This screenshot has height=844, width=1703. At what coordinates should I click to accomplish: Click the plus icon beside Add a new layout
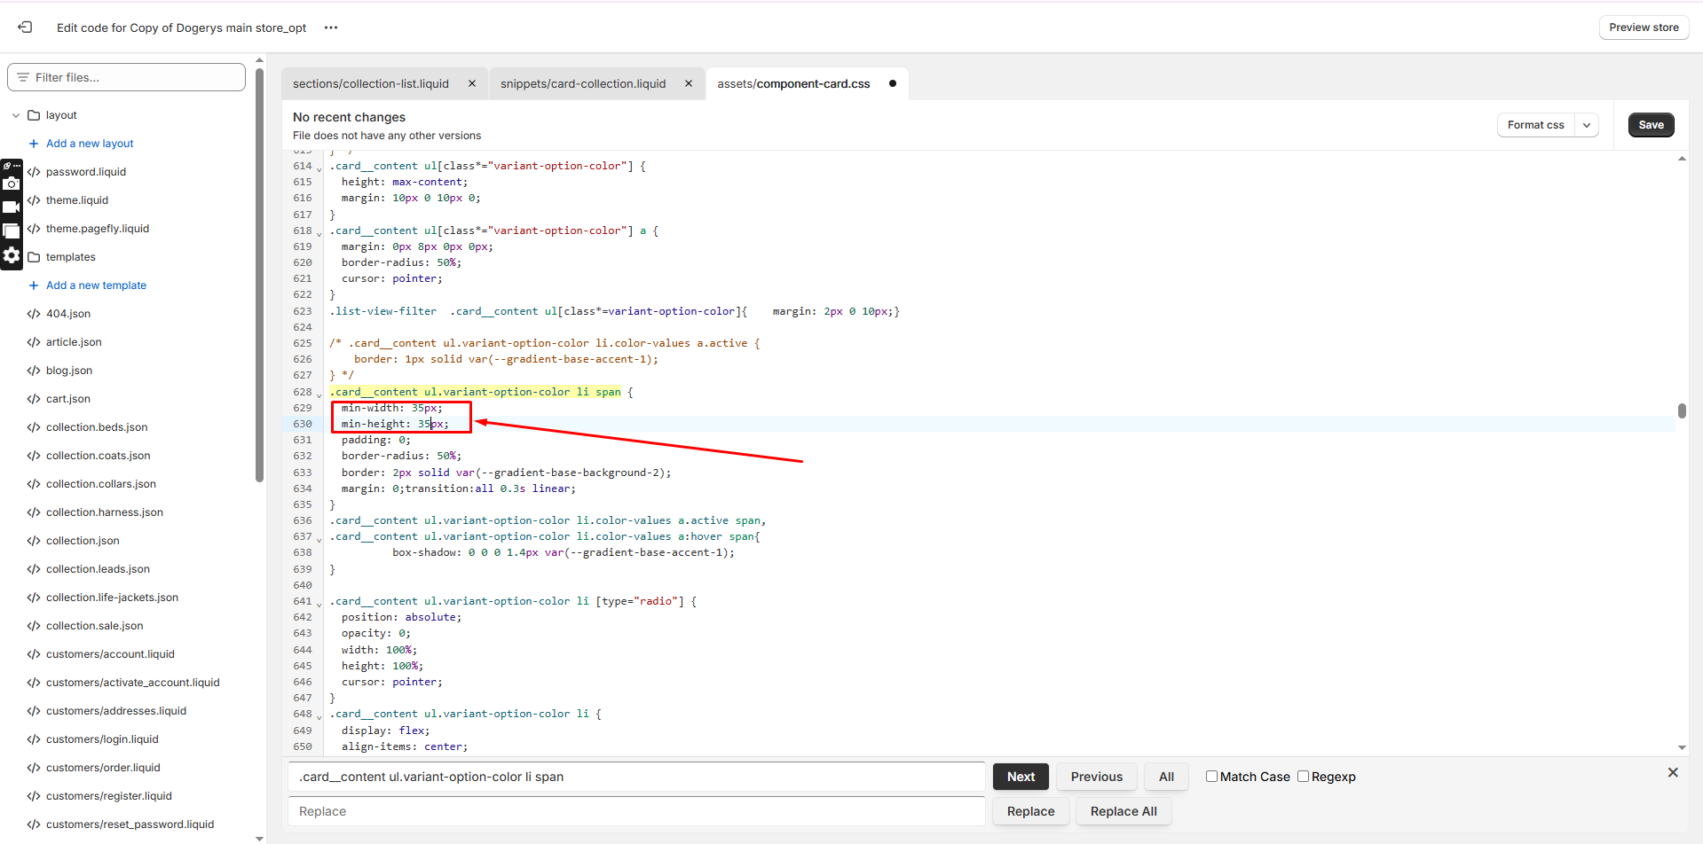coord(34,144)
